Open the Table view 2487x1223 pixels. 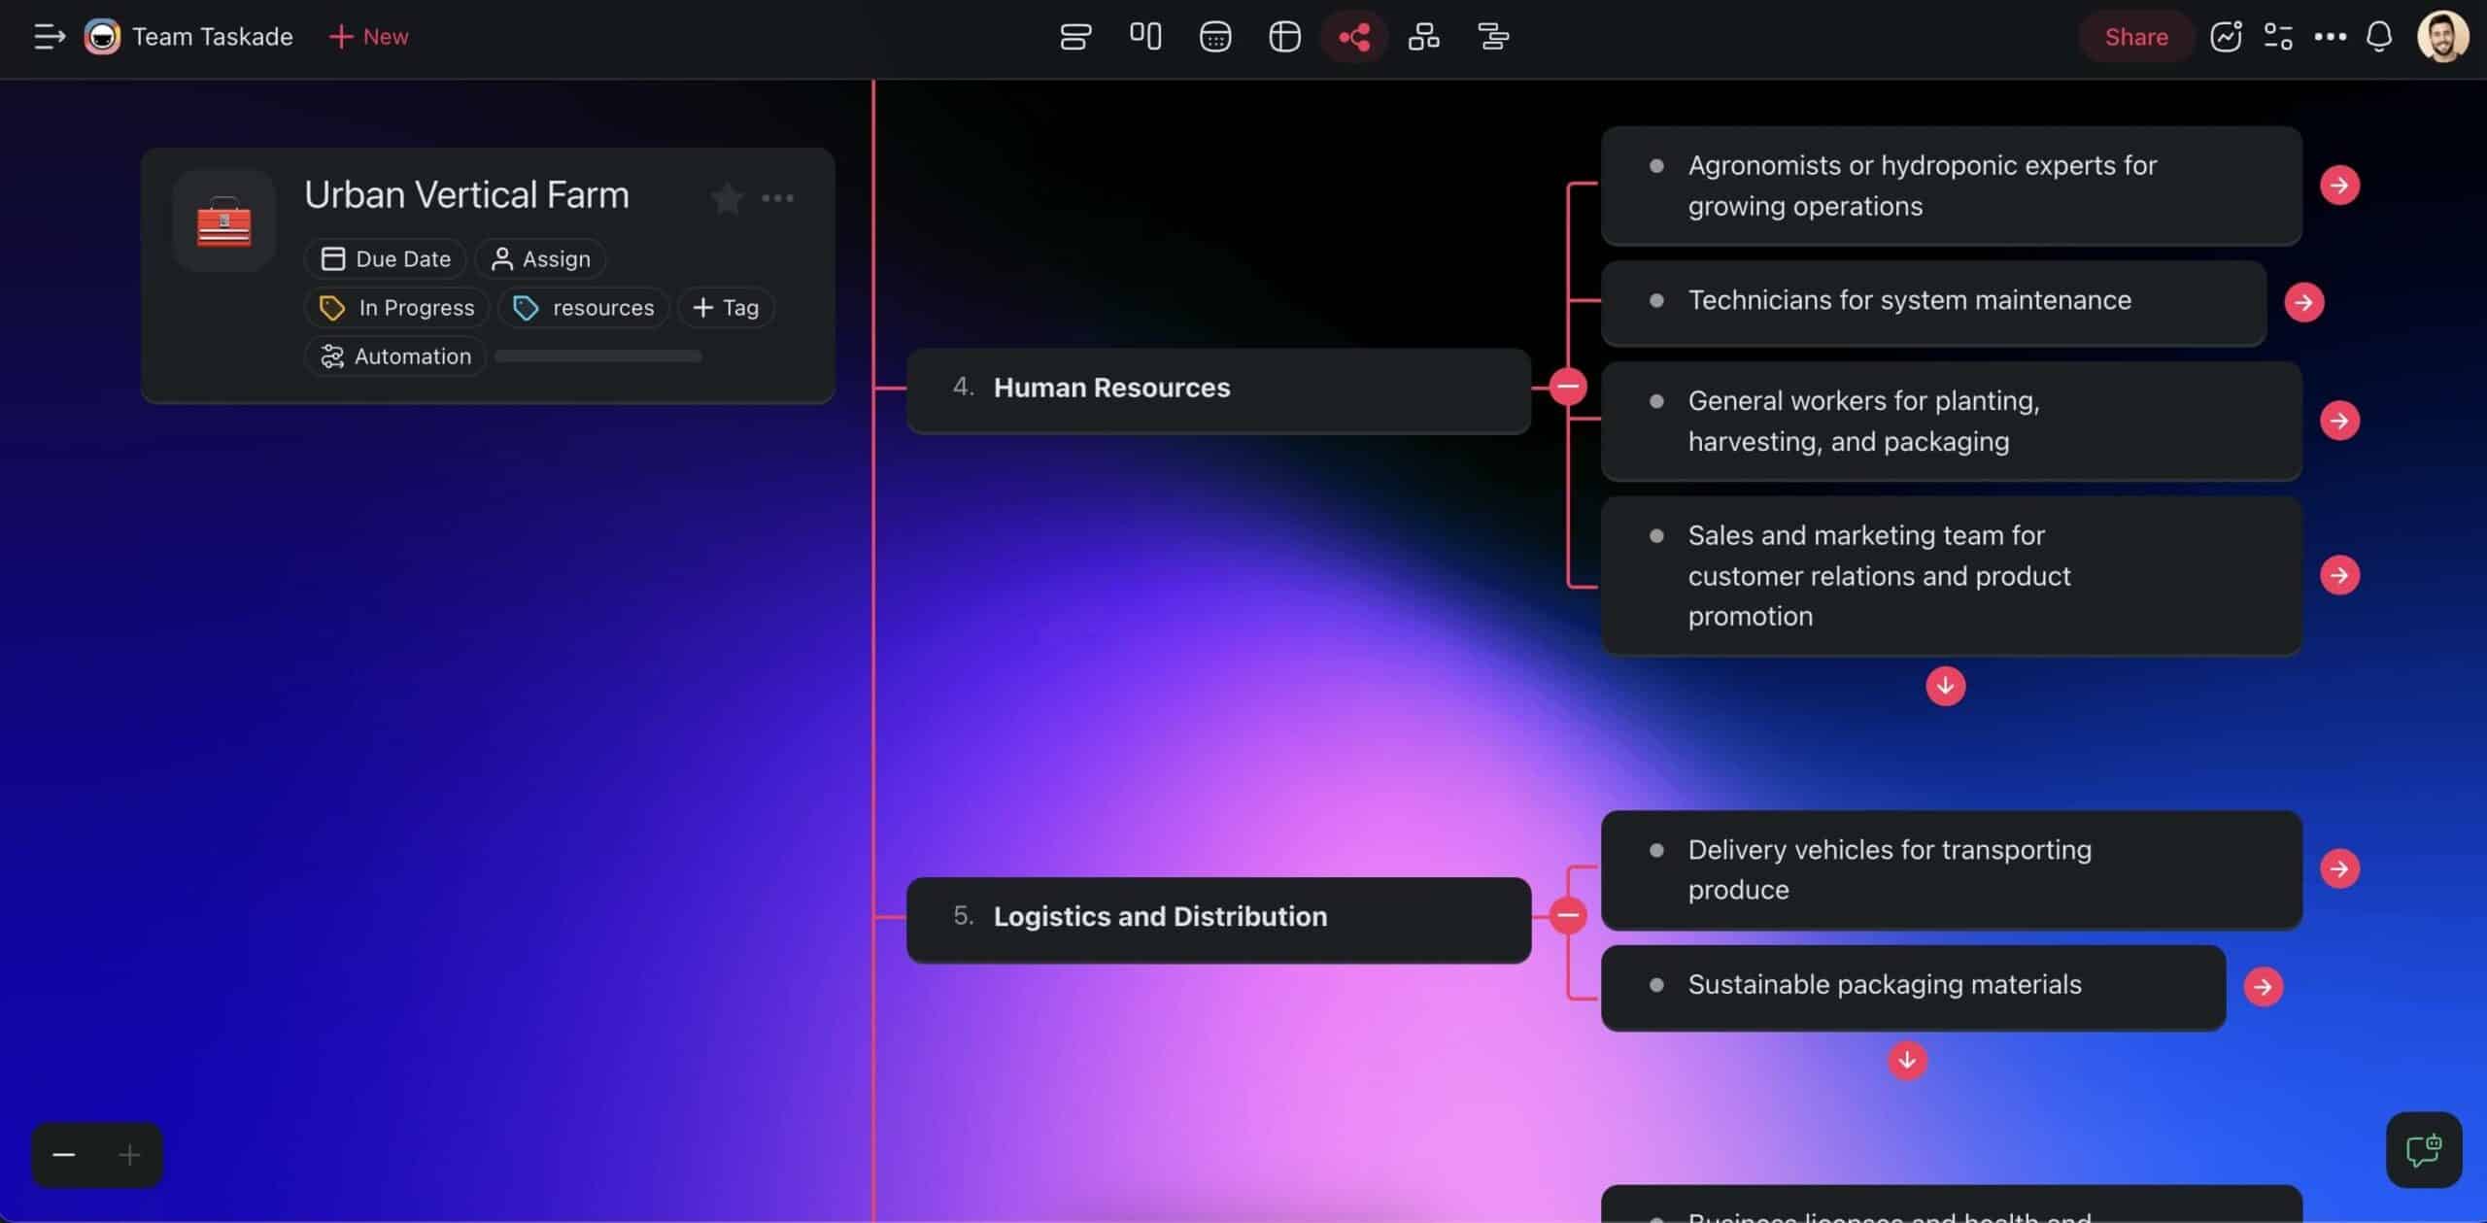click(1284, 37)
